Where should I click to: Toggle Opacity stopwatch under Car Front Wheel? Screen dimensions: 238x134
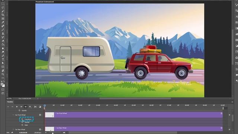(x=22, y=122)
